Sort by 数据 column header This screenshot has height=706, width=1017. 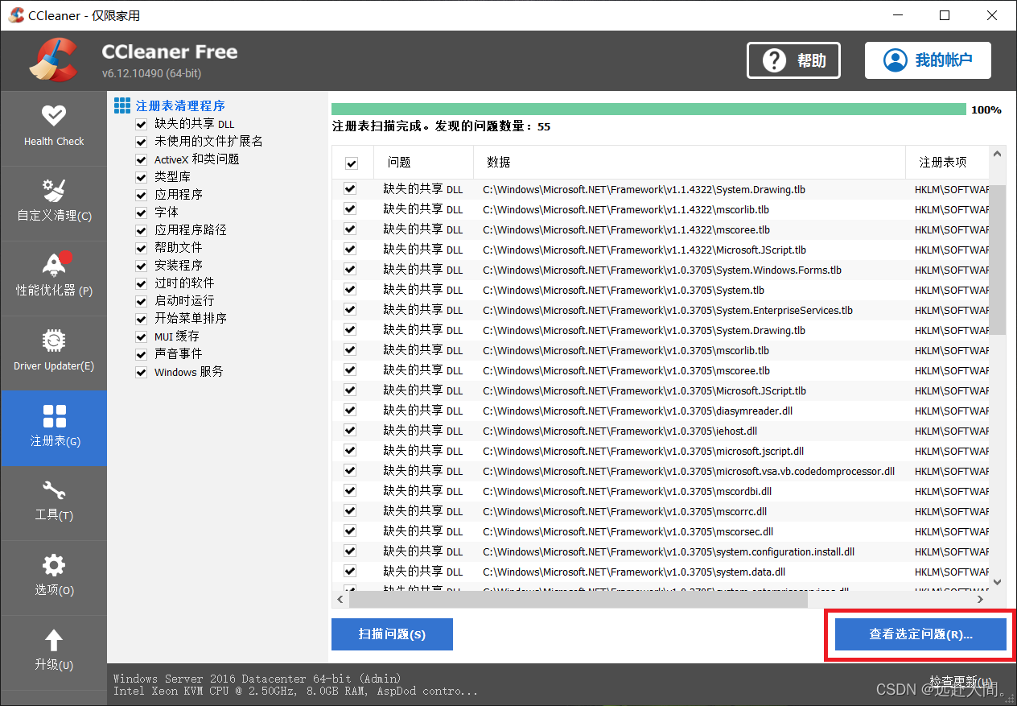690,163
